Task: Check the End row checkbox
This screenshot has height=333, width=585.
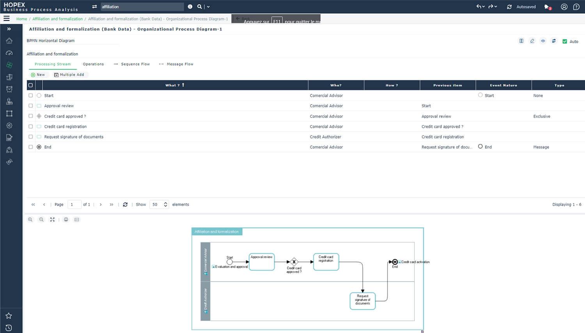Action: point(30,147)
